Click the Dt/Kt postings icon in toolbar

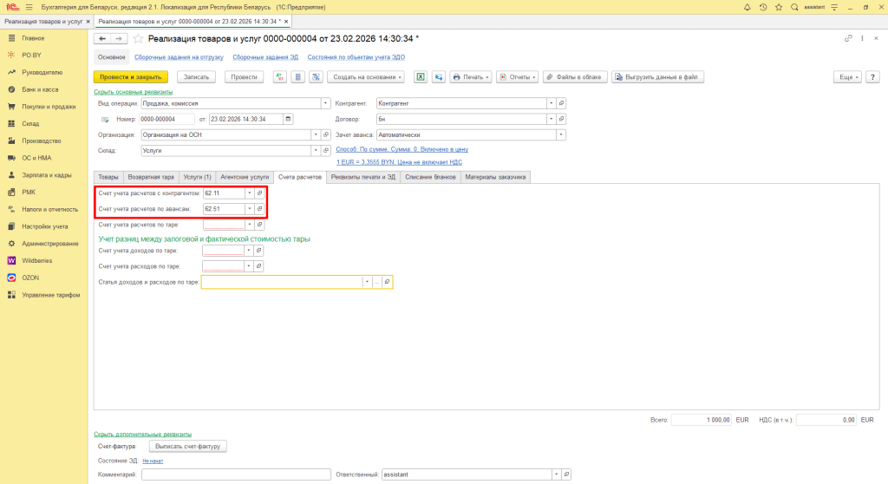[x=280, y=77]
